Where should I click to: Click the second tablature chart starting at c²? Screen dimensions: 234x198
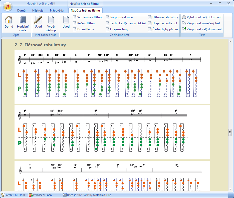(112, 132)
